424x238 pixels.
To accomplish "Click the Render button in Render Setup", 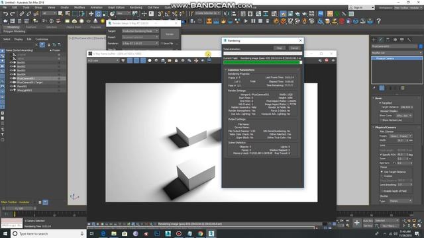I will click(170, 34).
